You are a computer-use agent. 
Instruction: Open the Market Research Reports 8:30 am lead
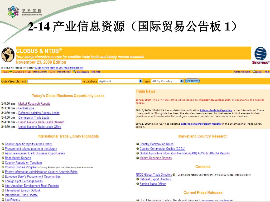pyautogui.click(x=35, y=104)
